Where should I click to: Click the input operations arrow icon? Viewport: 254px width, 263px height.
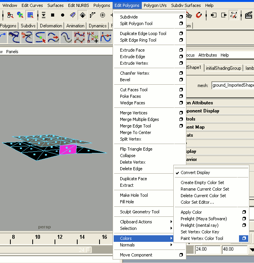[x=214, y=15]
